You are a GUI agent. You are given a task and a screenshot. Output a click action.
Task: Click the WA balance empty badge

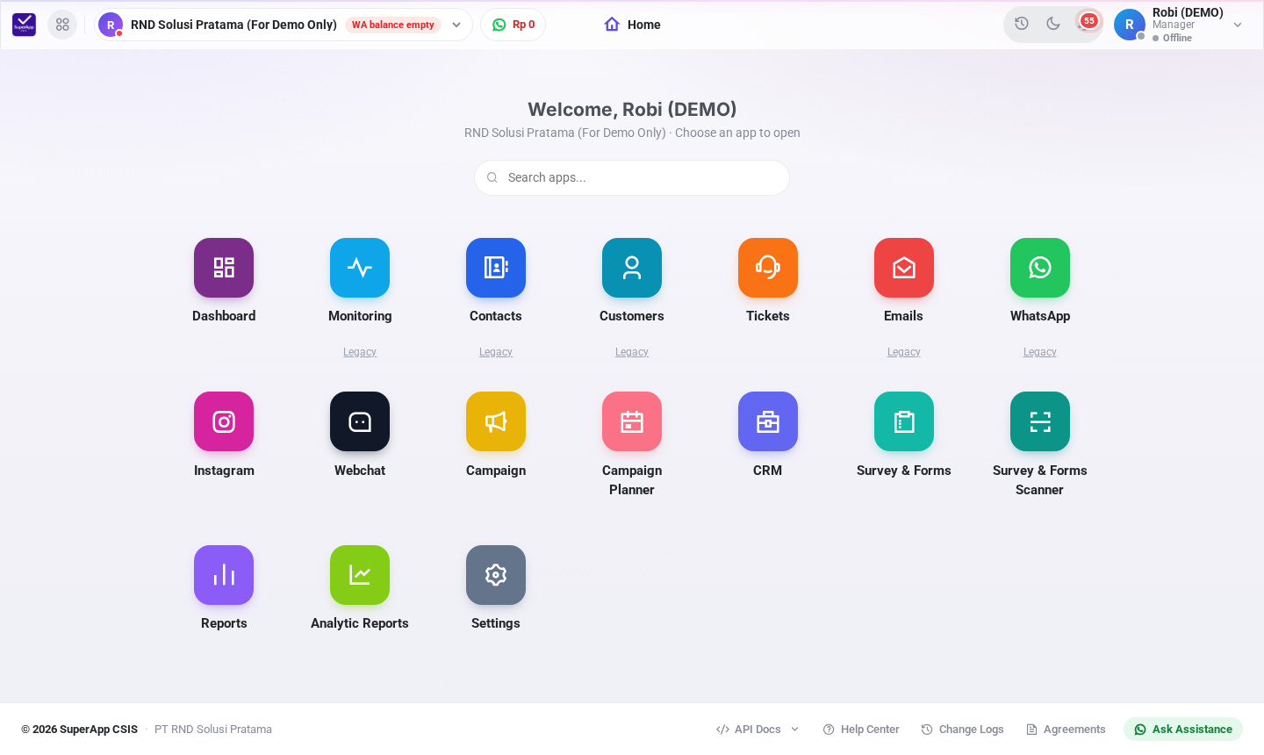[x=393, y=25]
